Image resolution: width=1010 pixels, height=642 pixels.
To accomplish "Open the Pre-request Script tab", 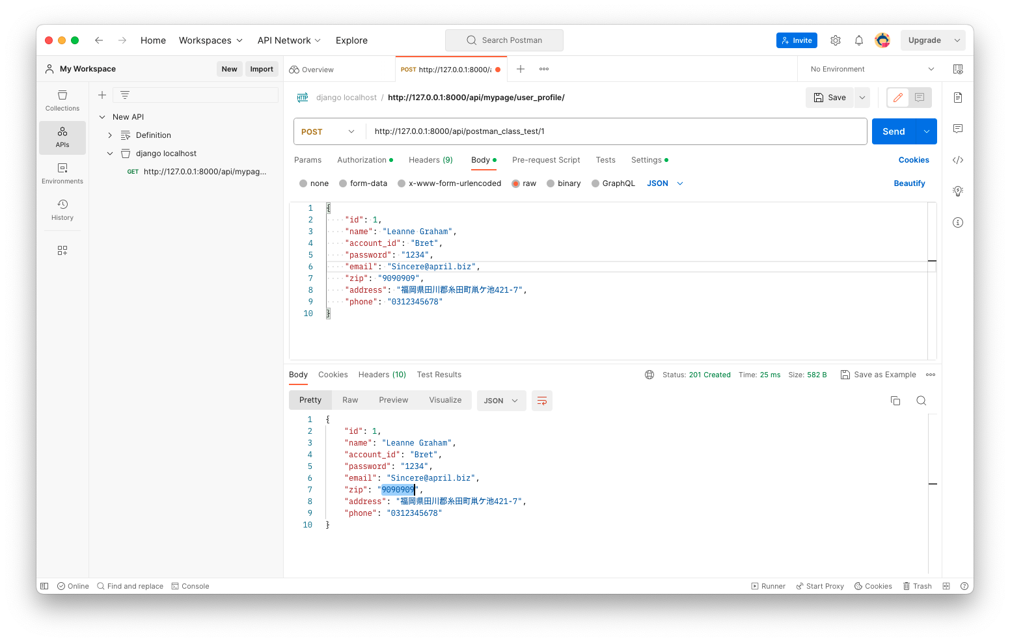I will coord(546,159).
